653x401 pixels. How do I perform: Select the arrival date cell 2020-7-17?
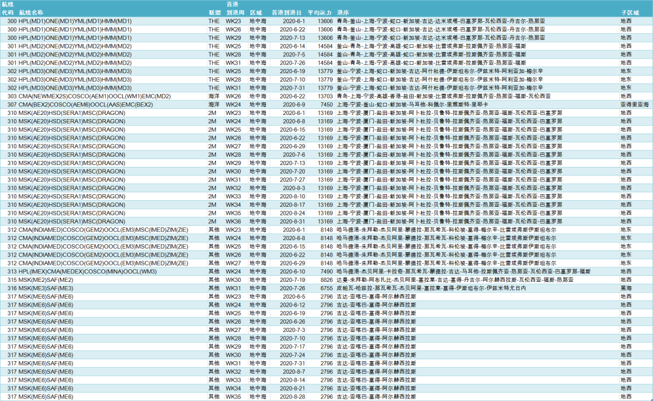[293, 347]
